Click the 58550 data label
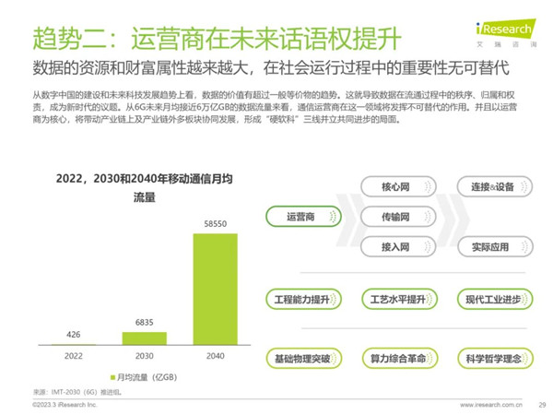 pos(215,224)
